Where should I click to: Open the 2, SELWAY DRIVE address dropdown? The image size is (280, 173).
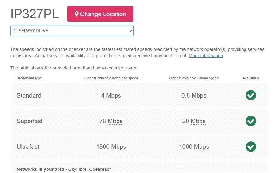click(x=72, y=31)
